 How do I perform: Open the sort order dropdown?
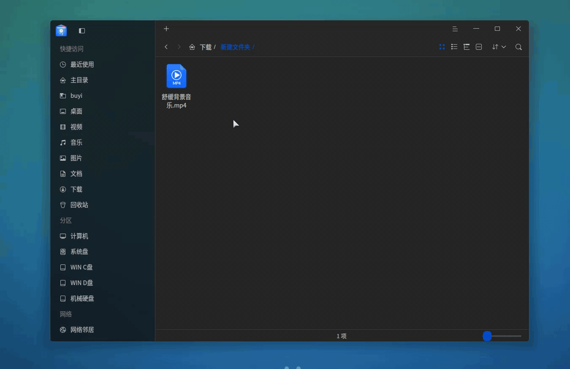499,47
